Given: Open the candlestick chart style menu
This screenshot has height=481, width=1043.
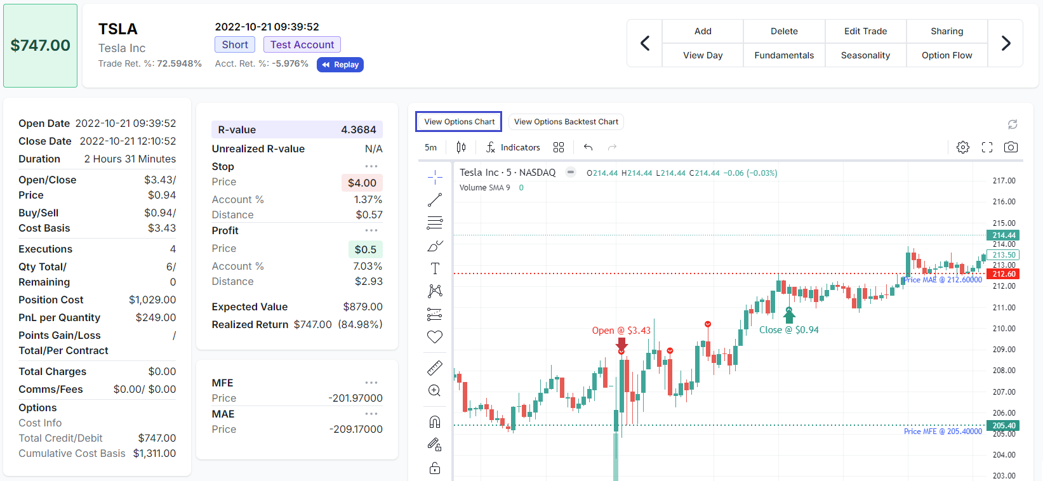Looking at the screenshot, I should pos(462,147).
